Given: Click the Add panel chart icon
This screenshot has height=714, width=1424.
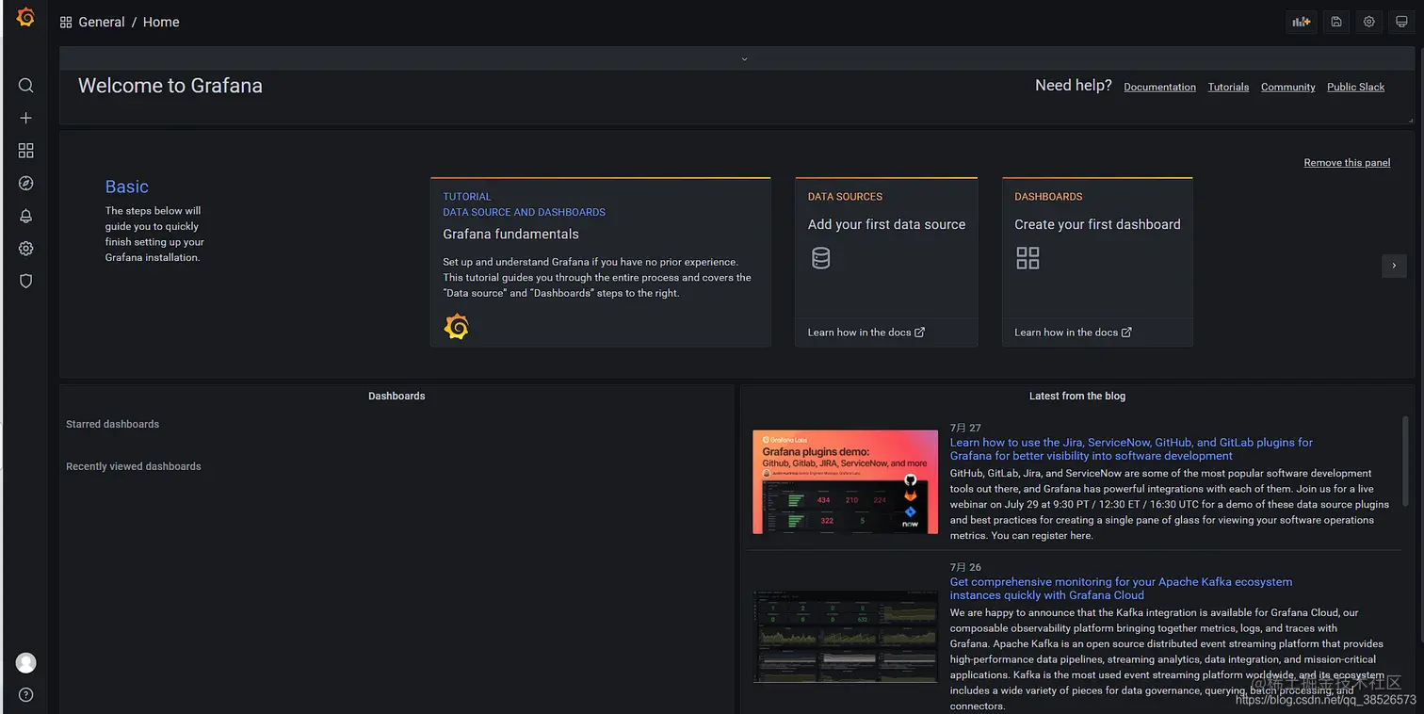Looking at the screenshot, I should (x=1302, y=22).
